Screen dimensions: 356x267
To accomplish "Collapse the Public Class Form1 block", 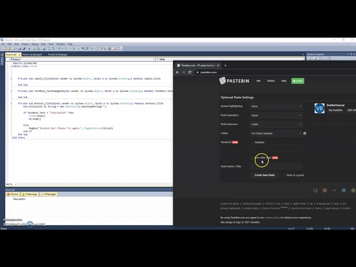I will [11, 66].
